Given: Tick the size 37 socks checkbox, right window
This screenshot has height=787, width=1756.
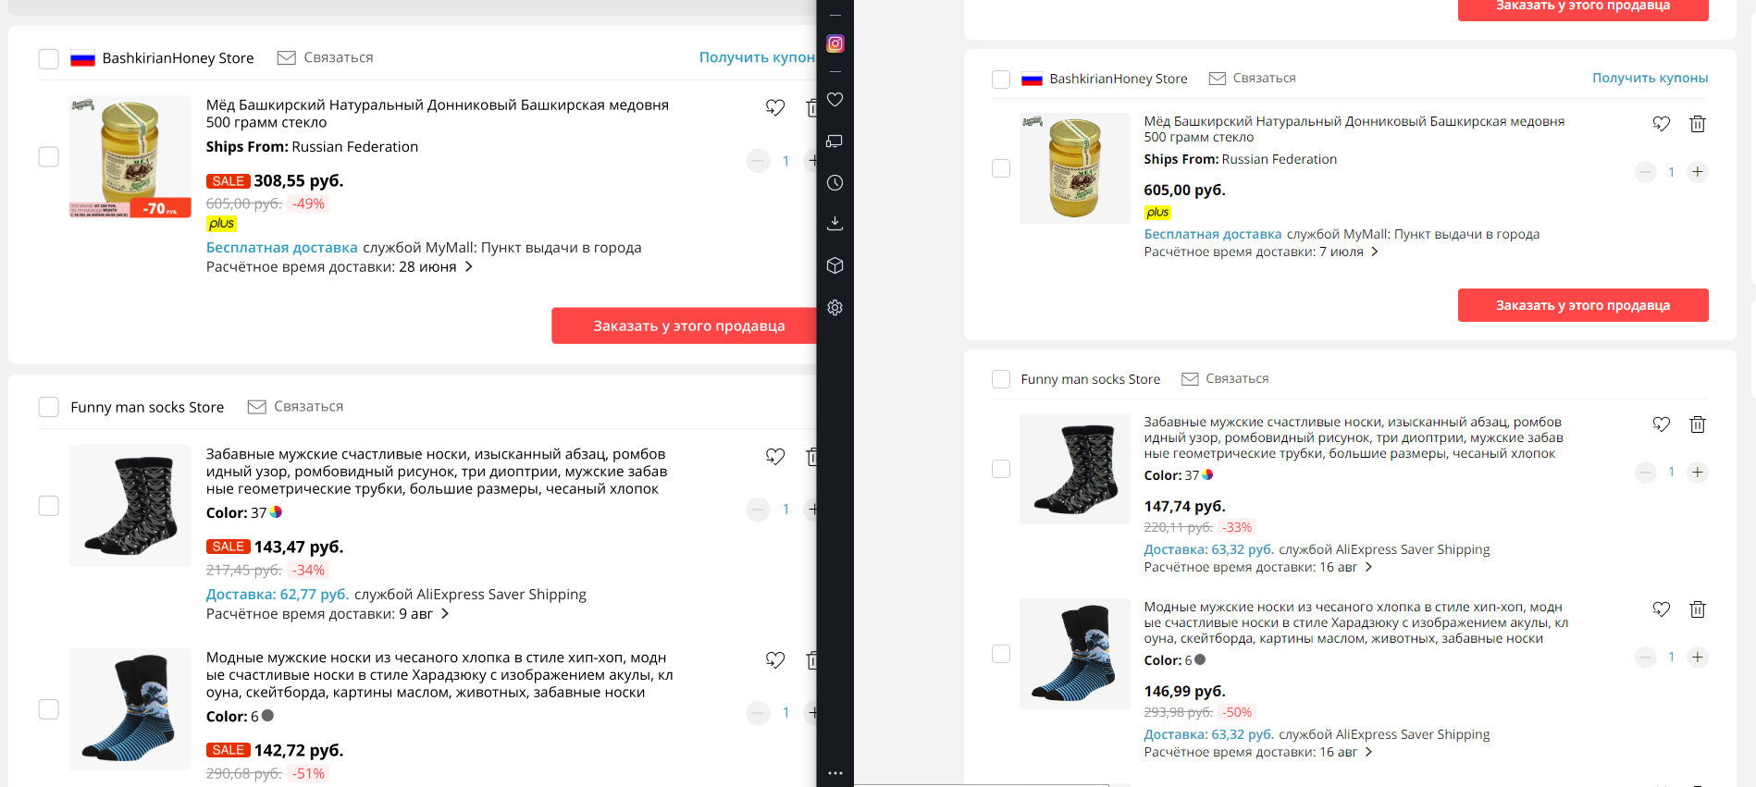Looking at the screenshot, I should (1001, 469).
